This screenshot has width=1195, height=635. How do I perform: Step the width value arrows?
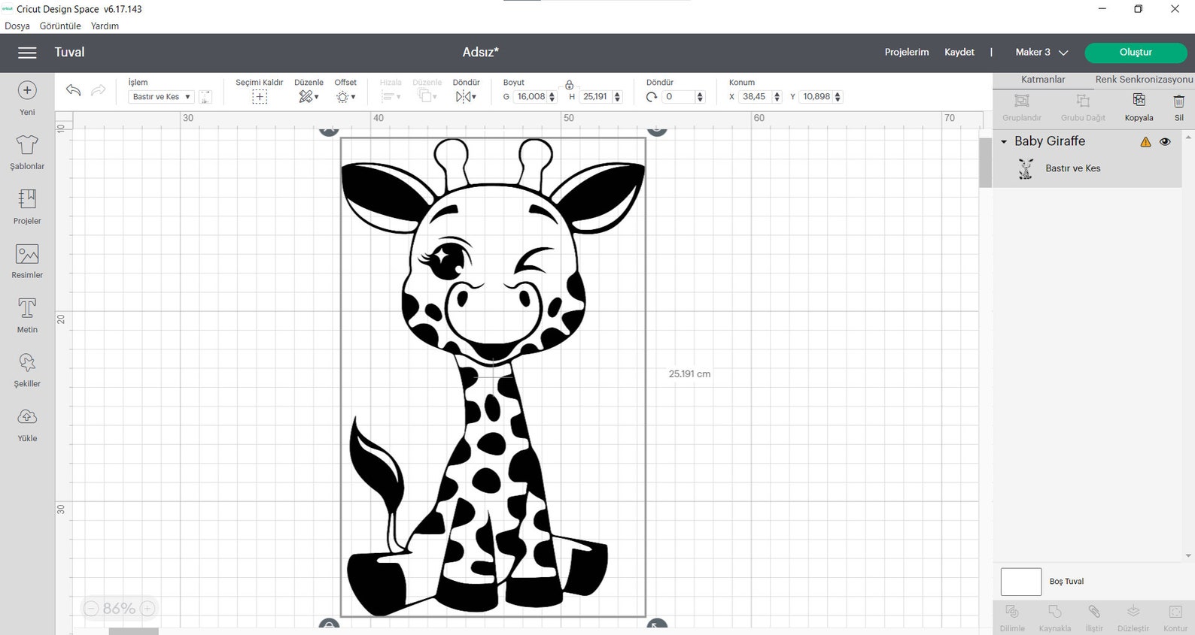click(552, 97)
